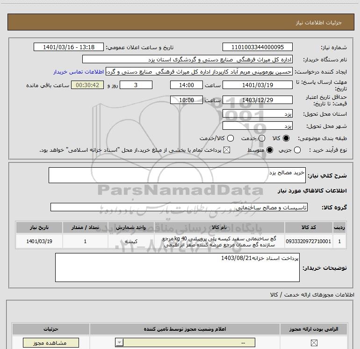360x349 pixels.
Task: Click the مشاهده مجوز button
Action: (x=51, y=343)
